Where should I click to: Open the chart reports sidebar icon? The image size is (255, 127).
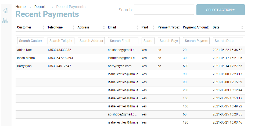(5, 11)
